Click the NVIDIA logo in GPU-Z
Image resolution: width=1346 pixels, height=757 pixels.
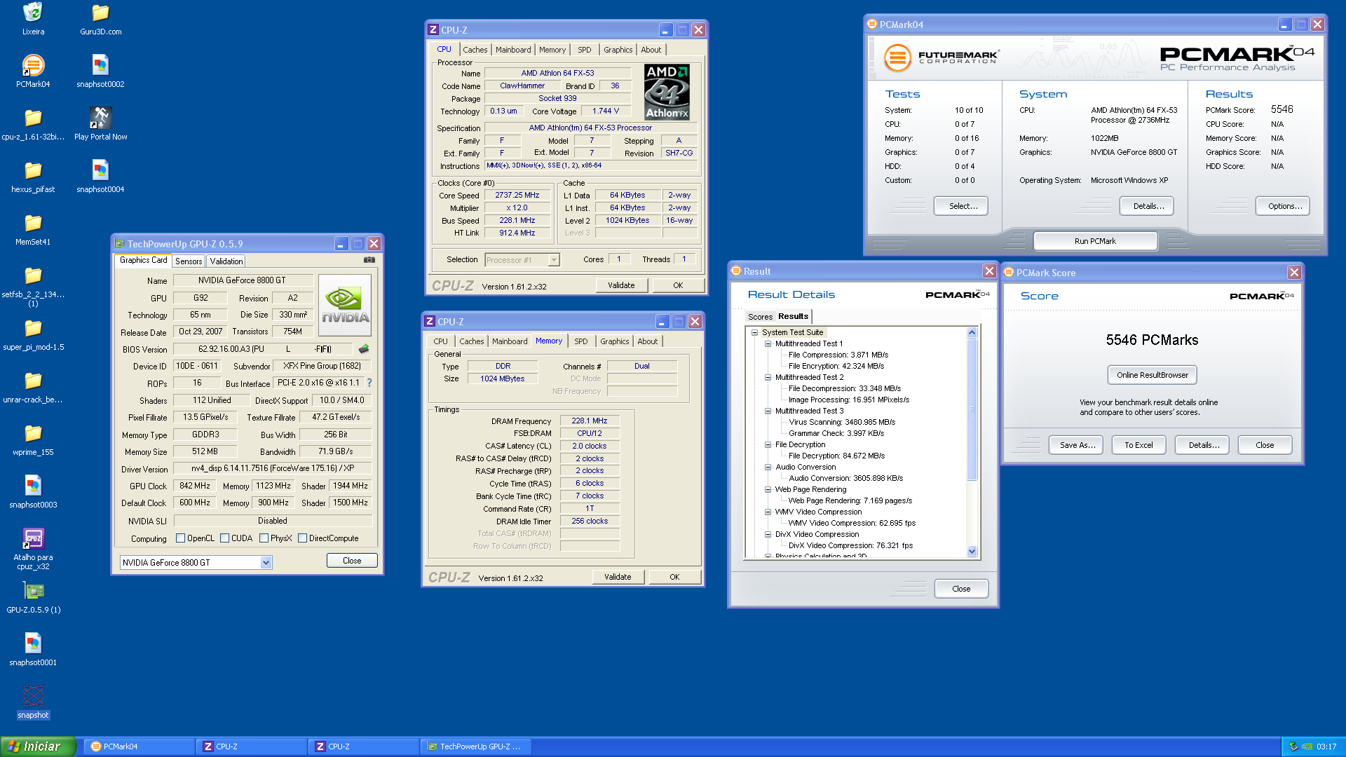coord(345,306)
